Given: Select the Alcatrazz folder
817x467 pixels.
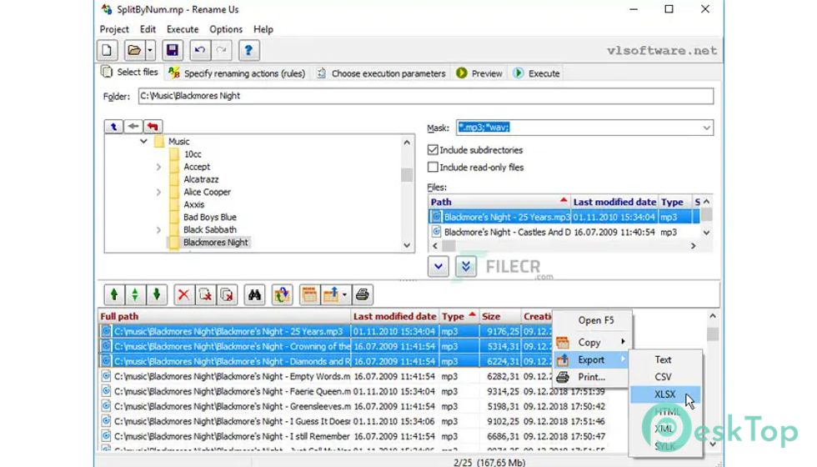Looking at the screenshot, I should (201, 179).
